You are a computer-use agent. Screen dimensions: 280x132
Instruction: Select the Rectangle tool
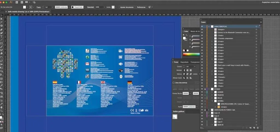coord(2,43)
